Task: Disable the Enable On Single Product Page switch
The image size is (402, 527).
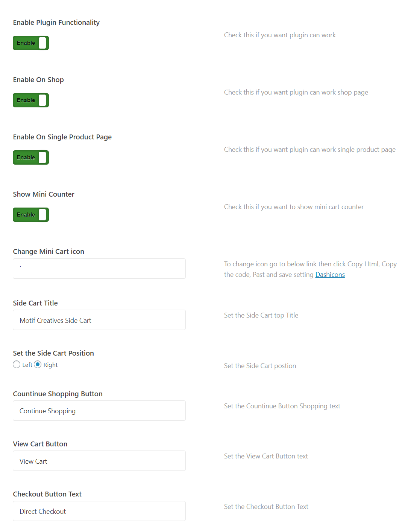Action: click(31, 157)
